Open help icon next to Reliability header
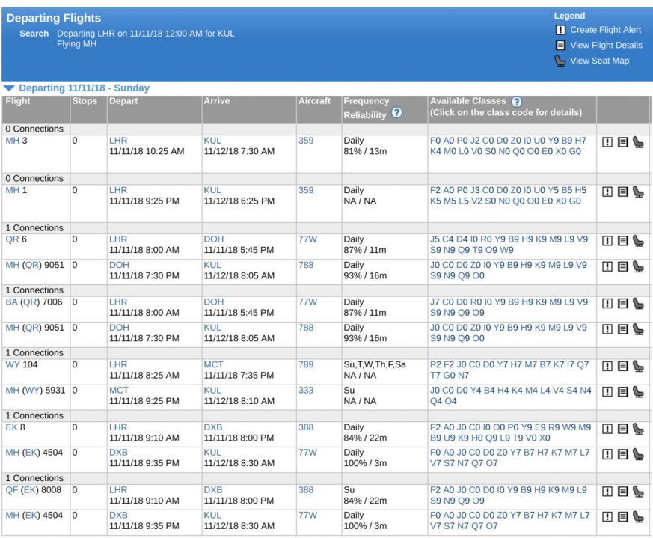 point(397,112)
